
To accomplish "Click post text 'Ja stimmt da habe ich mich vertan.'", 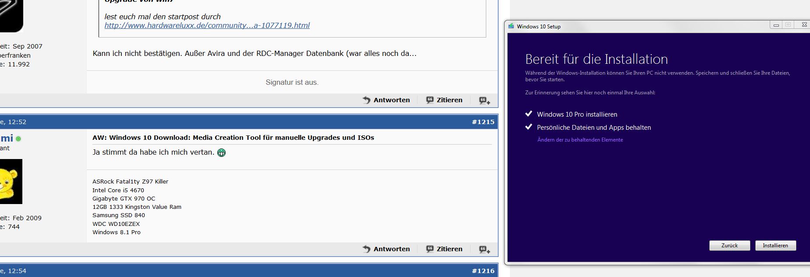I will click(153, 152).
